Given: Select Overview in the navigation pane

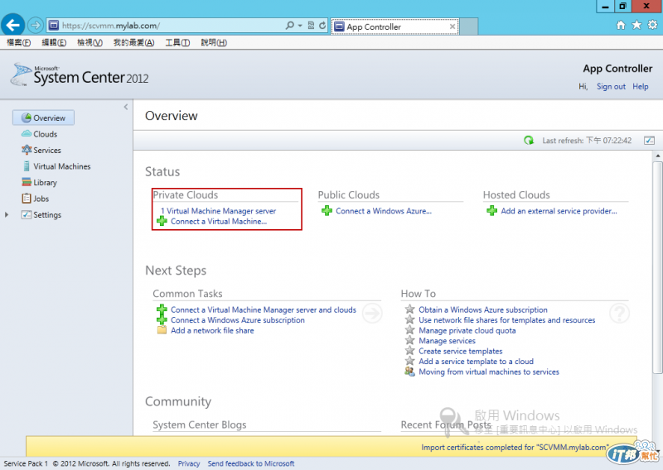Looking at the screenshot, I should (x=44, y=117).
